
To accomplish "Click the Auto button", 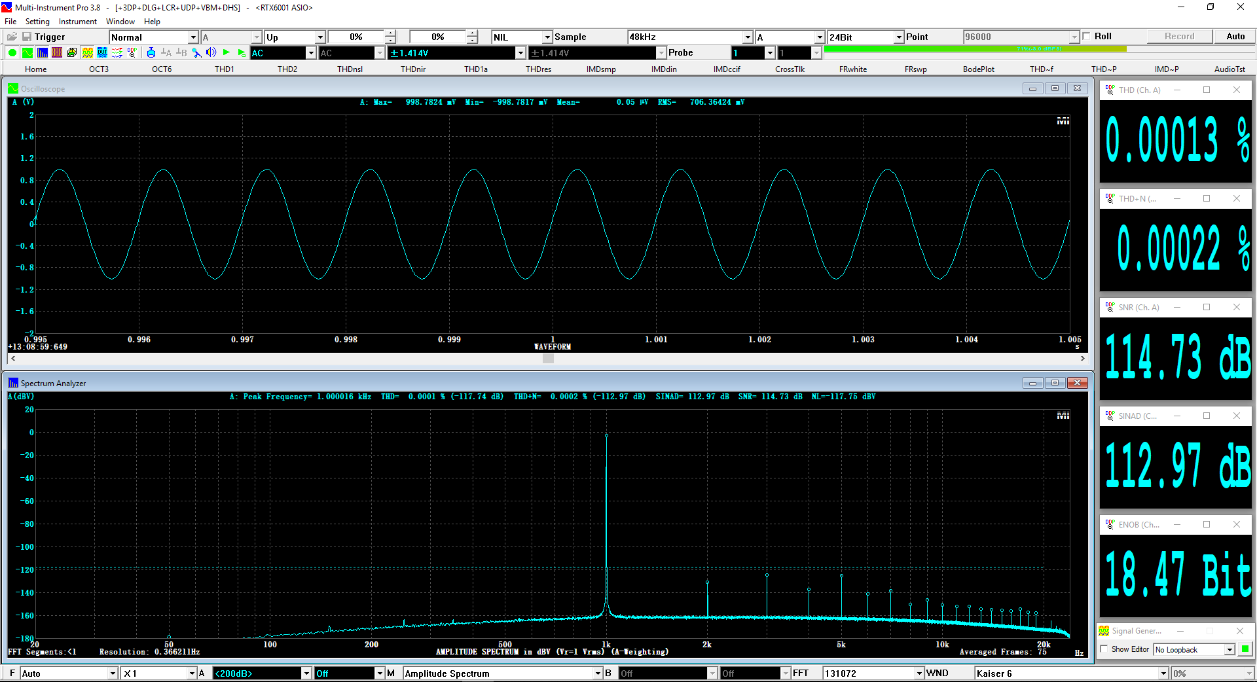I will tap(1235, 37).
